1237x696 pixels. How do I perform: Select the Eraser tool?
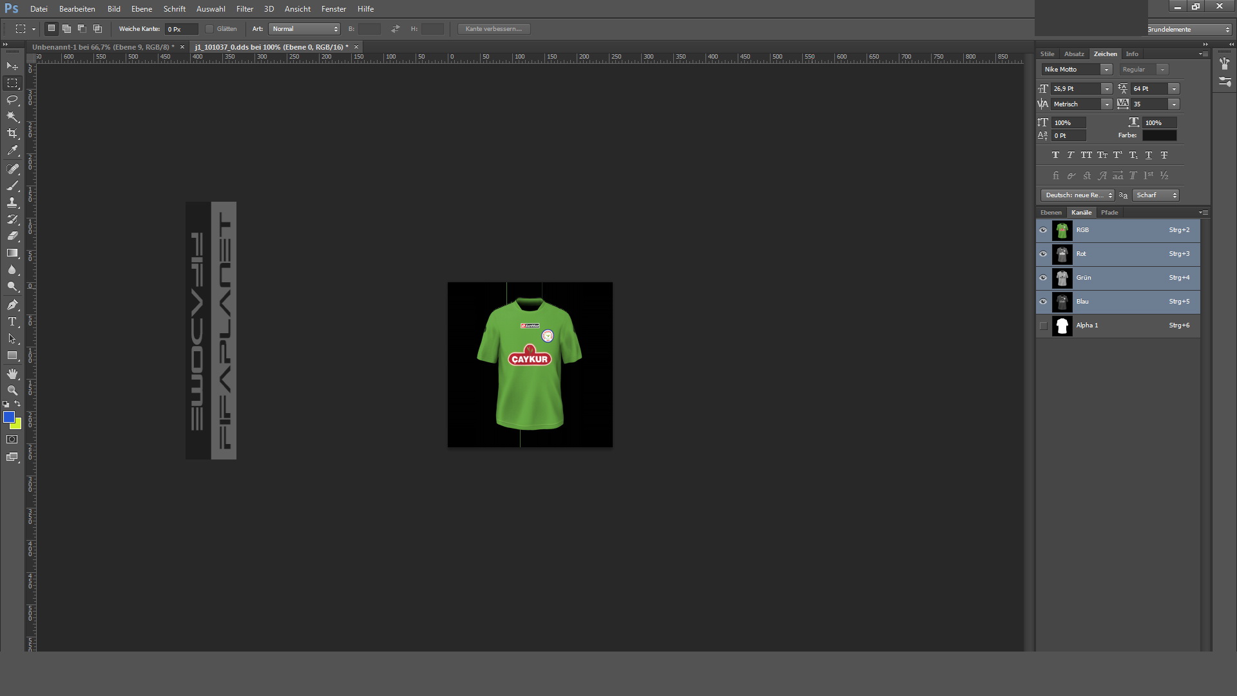click(12, 236)
